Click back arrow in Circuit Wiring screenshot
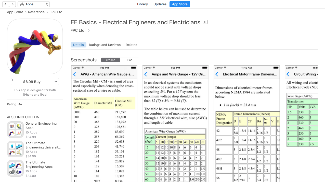325x184 pixels. (x=288, y=74)
